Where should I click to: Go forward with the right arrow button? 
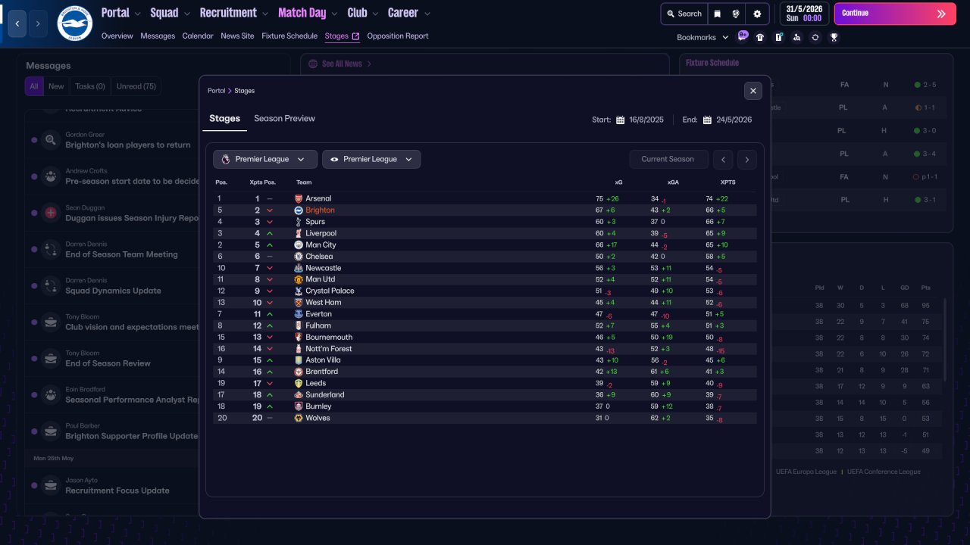[38, 23]
